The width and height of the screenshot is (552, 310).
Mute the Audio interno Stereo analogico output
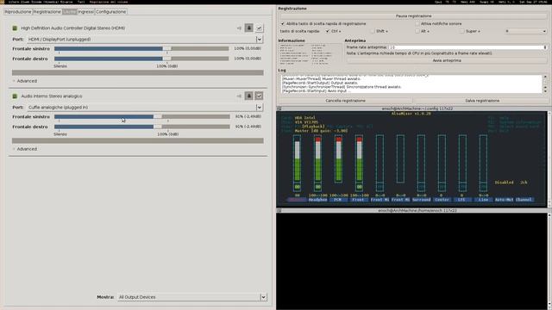click(239, 96)
